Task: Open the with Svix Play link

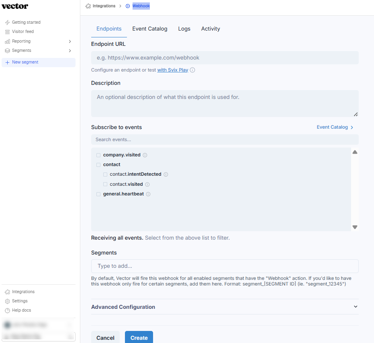Action: click(173, 70)
